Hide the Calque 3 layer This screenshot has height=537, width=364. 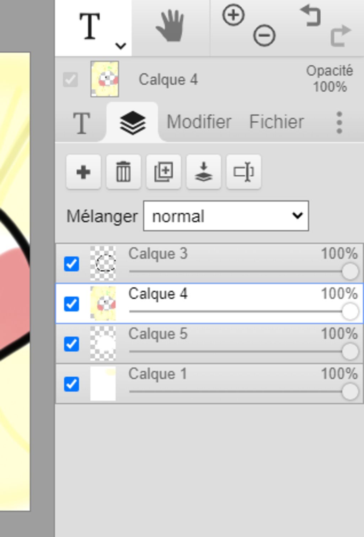(71, 264)
